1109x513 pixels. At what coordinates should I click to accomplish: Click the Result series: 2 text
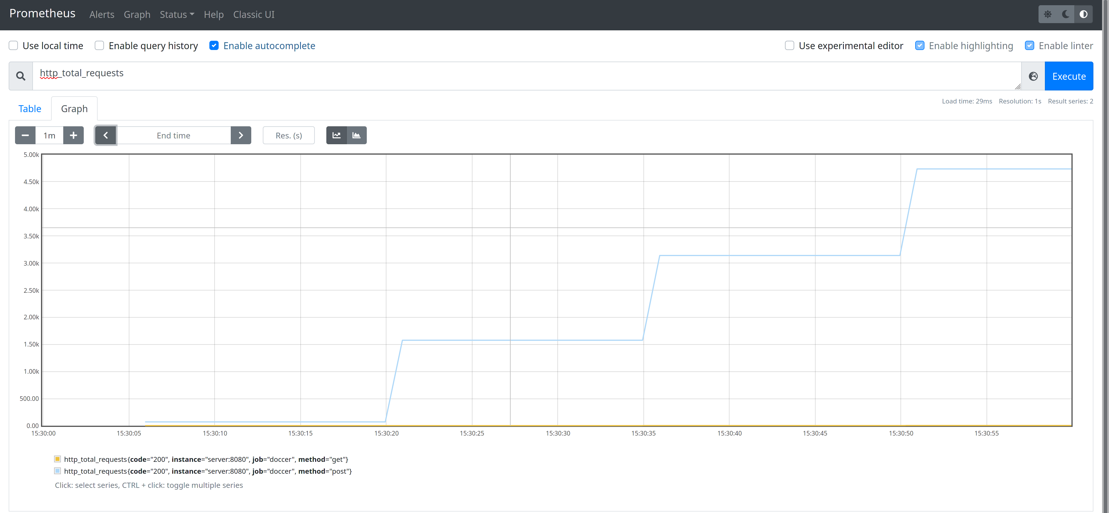[x=1071, y=101]
